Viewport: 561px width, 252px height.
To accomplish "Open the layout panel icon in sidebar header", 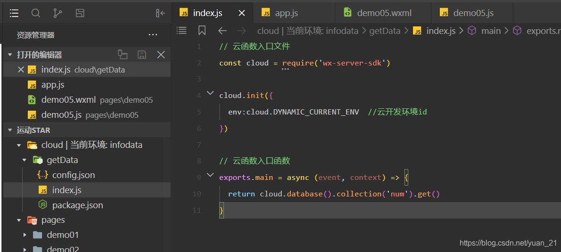I will click(x=80, y=13).
